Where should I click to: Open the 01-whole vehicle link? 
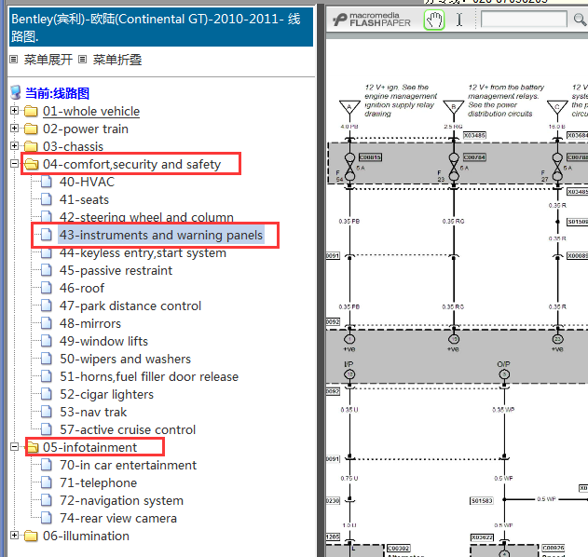[x=91, y=112]
